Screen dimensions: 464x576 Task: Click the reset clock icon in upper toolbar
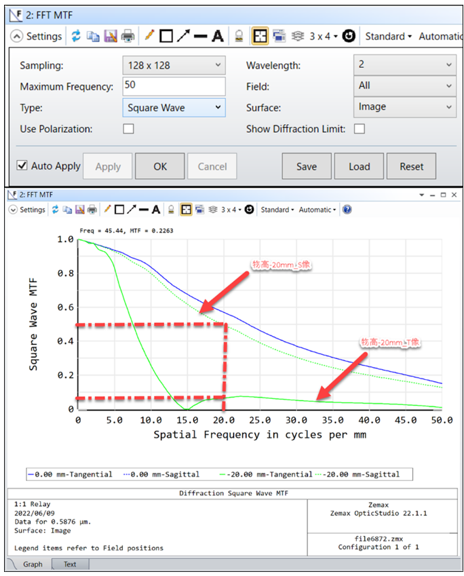pyautogui.click(x=349, y=36)
